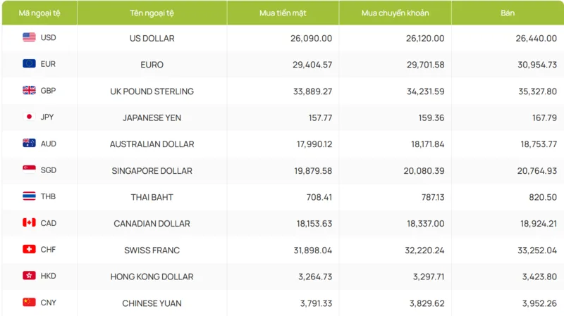Image resolution: width=564 pixels, height=316 pixels.
Task: Click the JAPANESE YEN cash rate 157.77
Action: pyautogui.click(x=320, y=118)
